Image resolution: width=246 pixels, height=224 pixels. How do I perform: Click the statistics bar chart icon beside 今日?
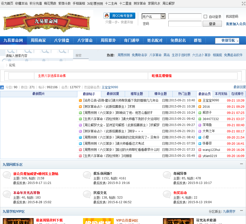pyautogui.click(x=2, y=87)
